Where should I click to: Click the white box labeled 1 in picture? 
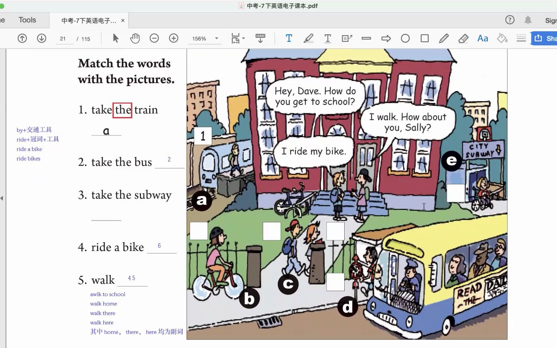click(x=203, y=136)
